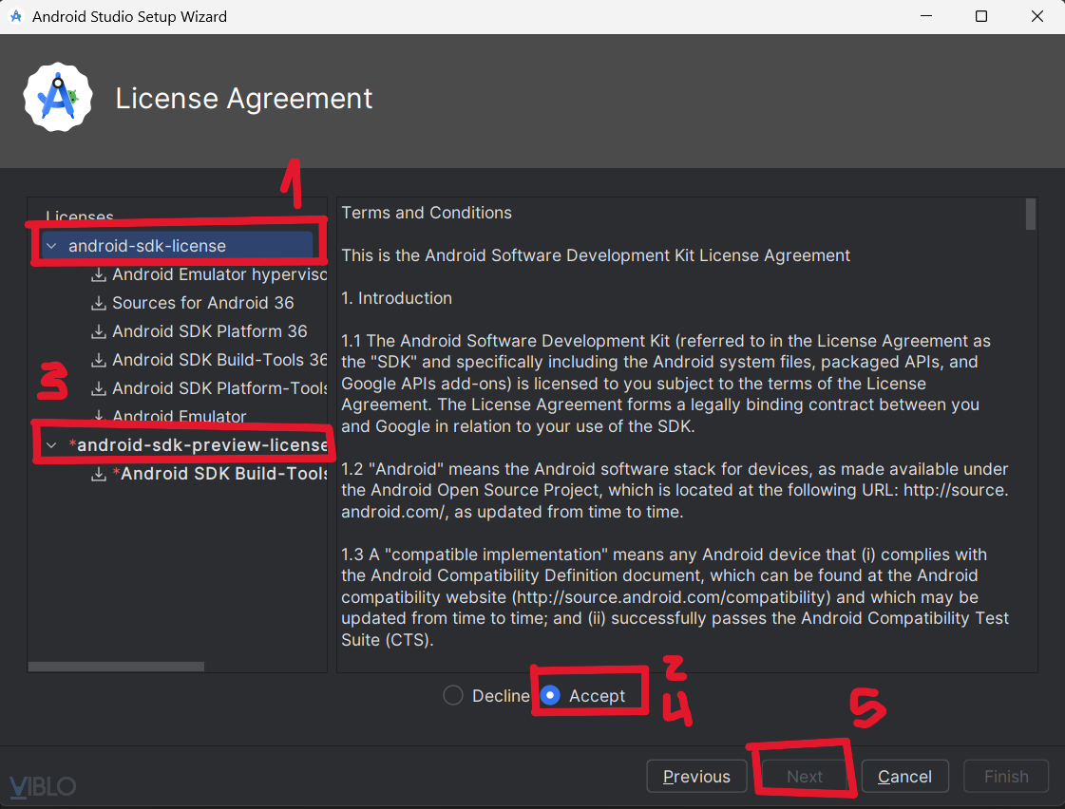Select Android Emulator in the license tree
Image resolution: width=1065 pixels, height=809 pixels.
pos(180,417)
